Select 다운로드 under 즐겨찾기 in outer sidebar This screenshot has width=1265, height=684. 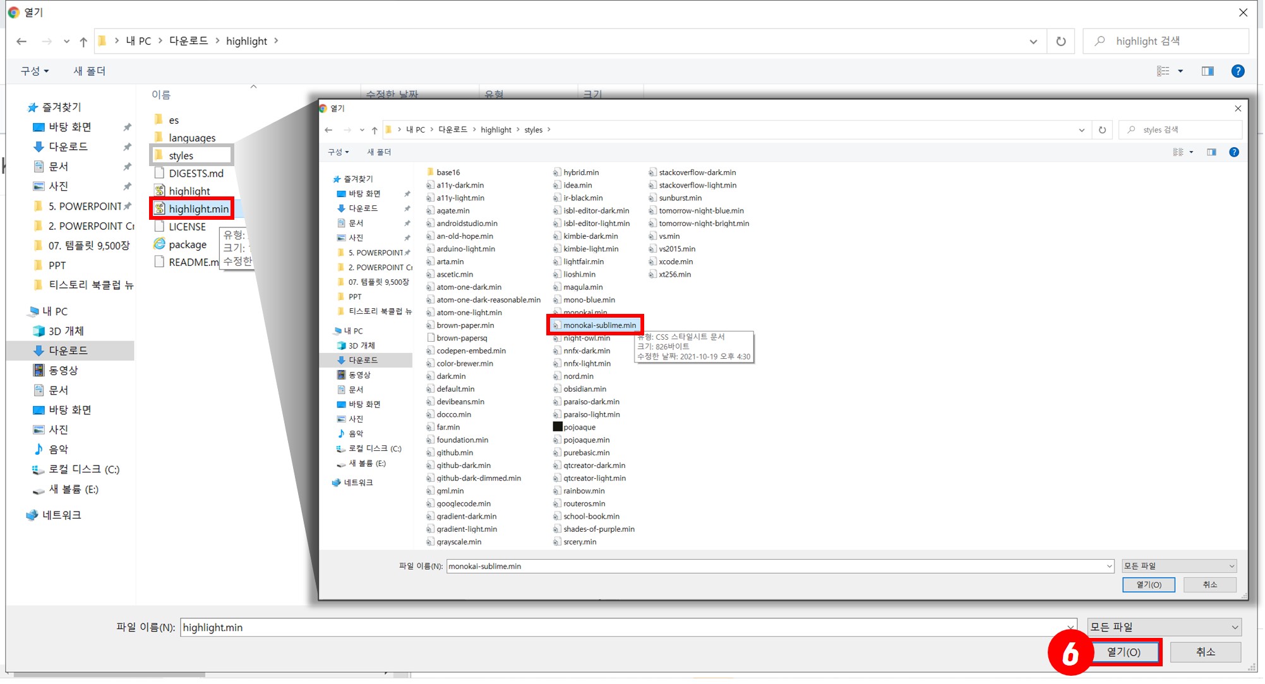point(68,147)
